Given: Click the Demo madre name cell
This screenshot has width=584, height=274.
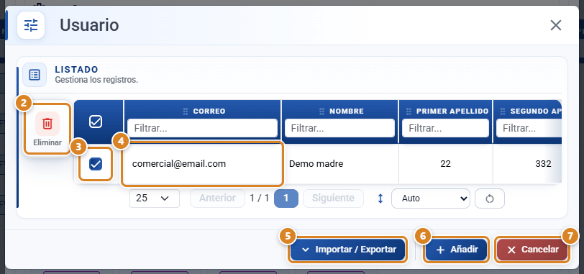Looking at the screenshot, I should [340, 164].
